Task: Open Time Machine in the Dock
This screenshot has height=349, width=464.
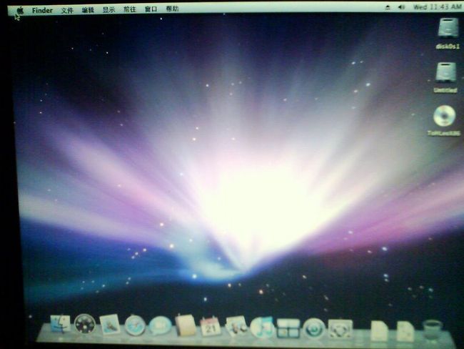Action: (x=313, y=328)
